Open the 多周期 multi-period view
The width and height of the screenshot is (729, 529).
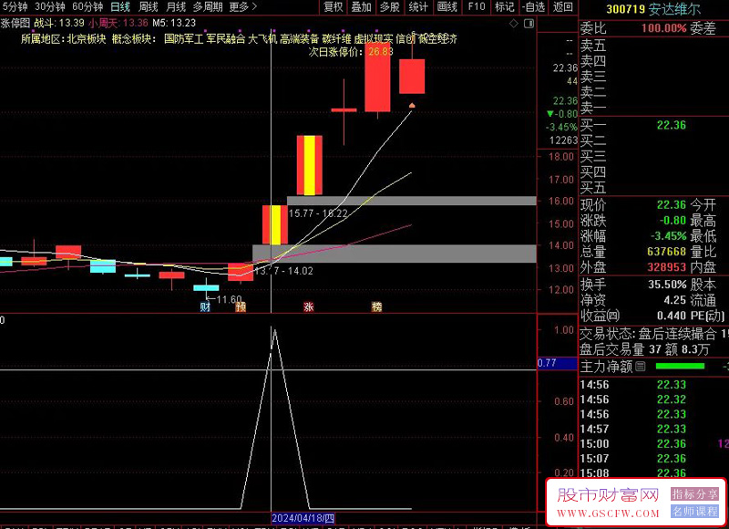(208, 6)
